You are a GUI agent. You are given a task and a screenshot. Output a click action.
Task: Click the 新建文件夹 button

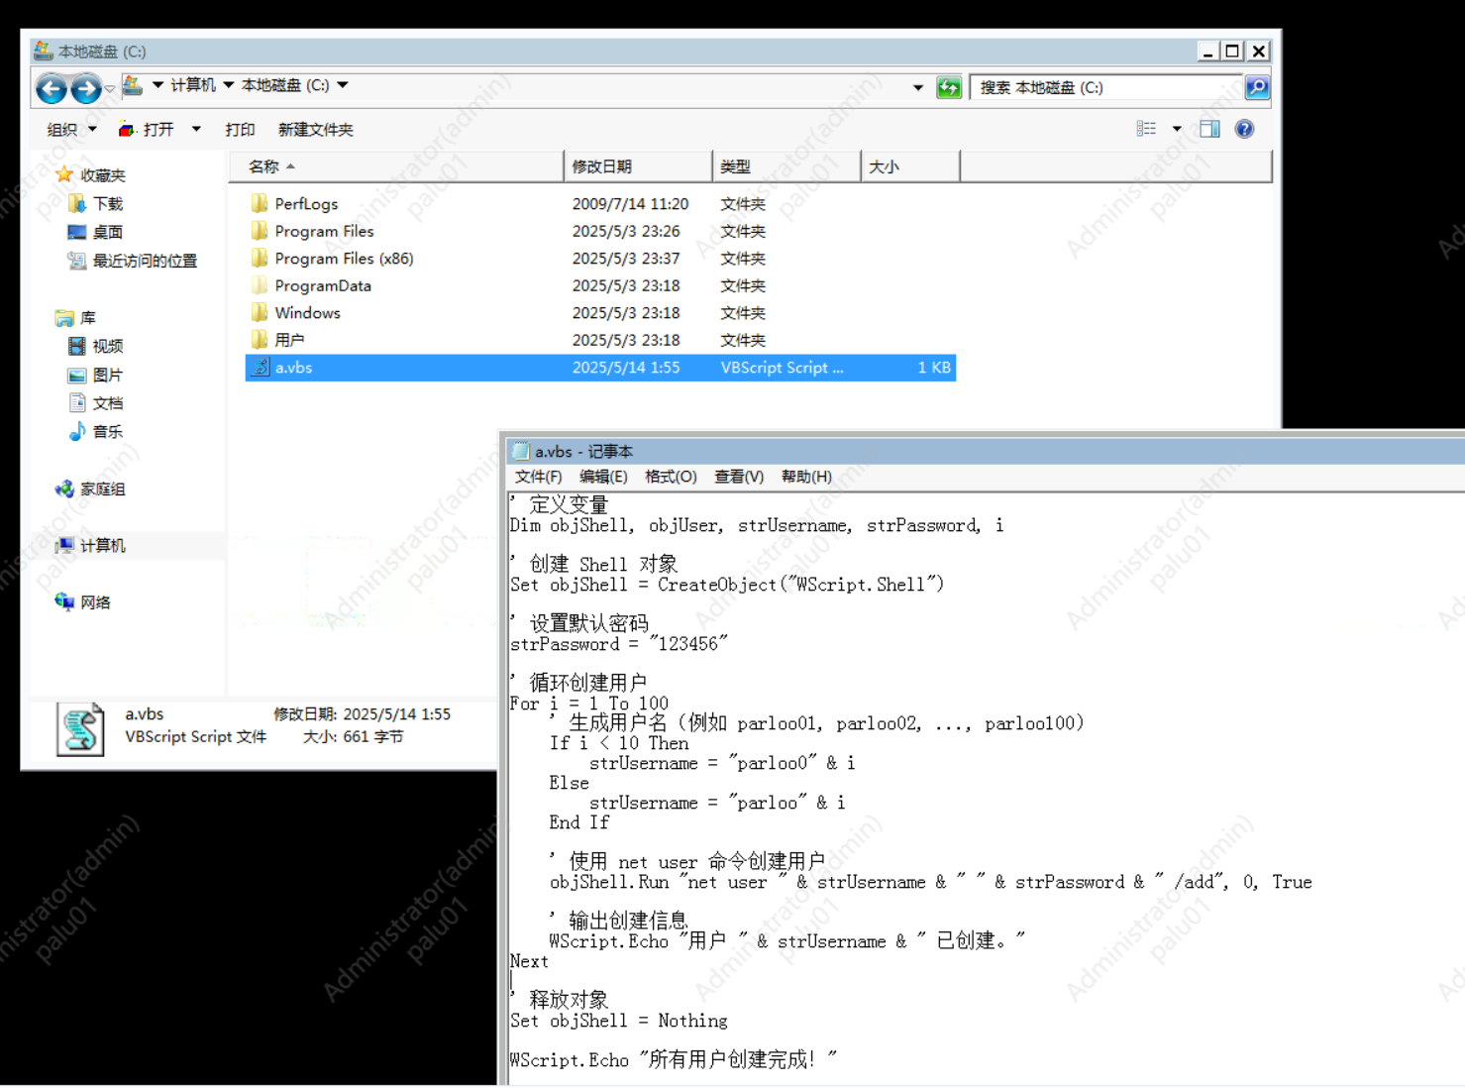point(315,130)
